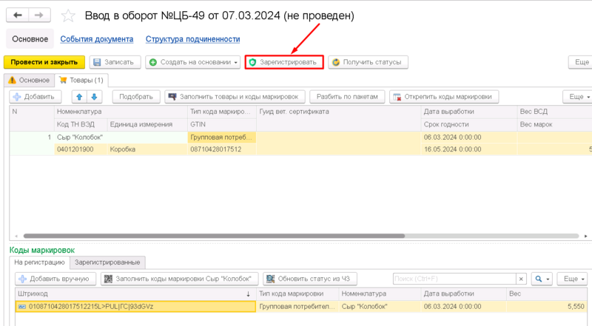Viewport: 592px width, 326px height.
Task: Move row down with arrow icon
Action: (93, 97)
